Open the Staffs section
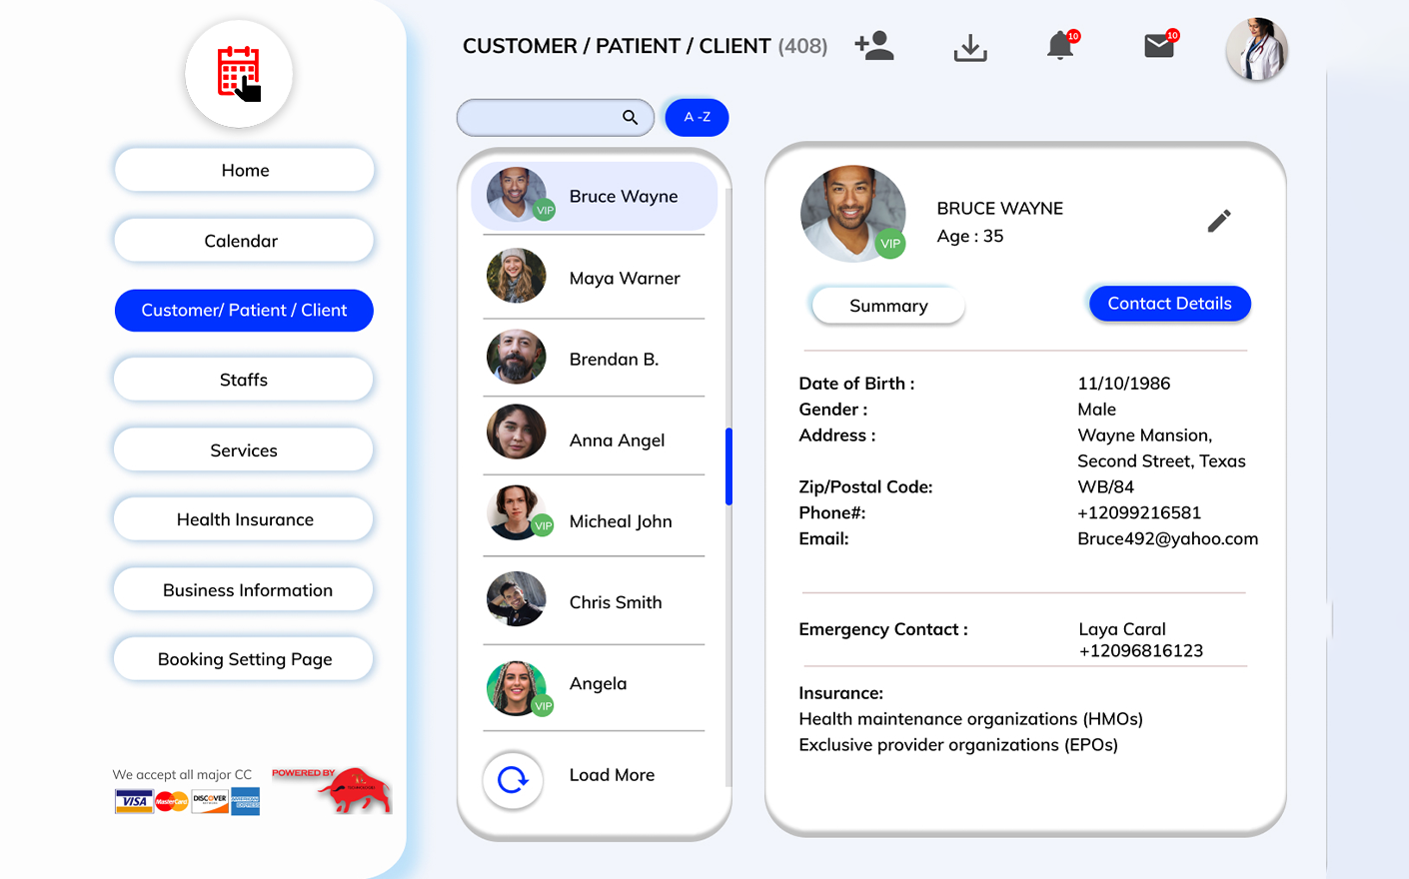The height and width of the screenshot is (879, 1409). [244, 380]
